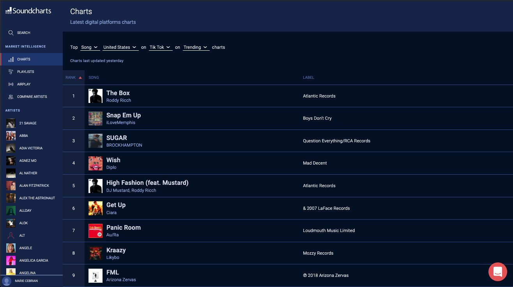Click Panic Room album cover
Viewport: 513px width, 287px height.
96,231
